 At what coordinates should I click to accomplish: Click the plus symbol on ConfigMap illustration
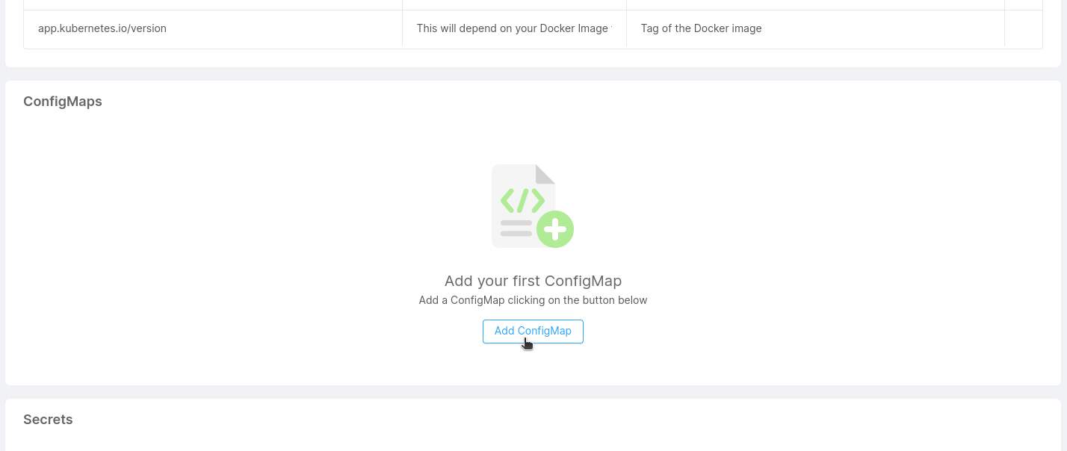556,231
